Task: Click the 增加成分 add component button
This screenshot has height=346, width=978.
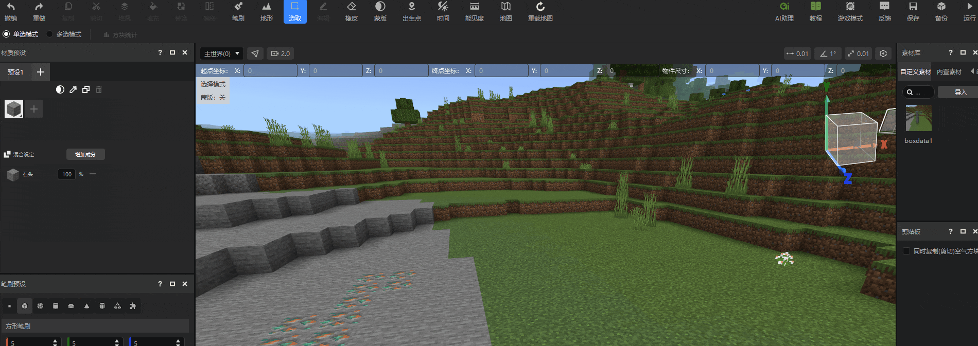Action: (x=85, y=154)
